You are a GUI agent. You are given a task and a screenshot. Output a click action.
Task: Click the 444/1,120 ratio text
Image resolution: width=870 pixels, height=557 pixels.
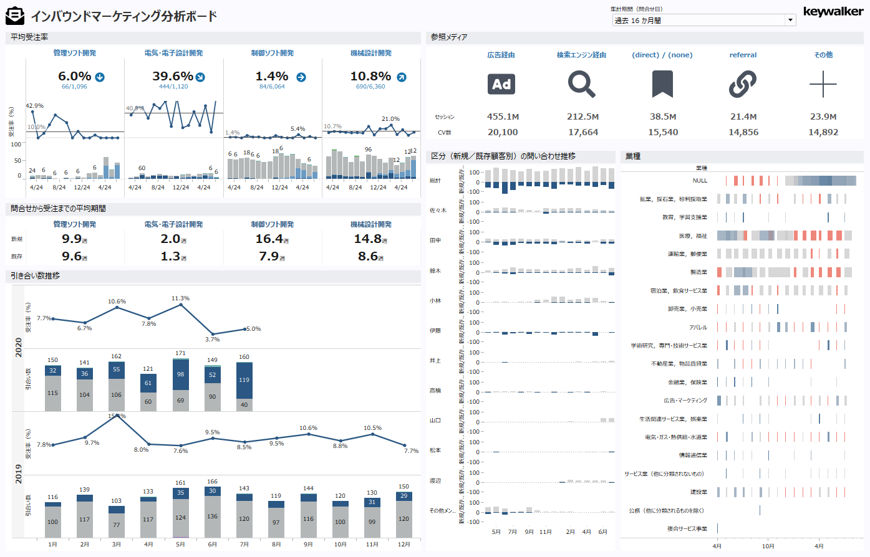[x=173, y=87]
